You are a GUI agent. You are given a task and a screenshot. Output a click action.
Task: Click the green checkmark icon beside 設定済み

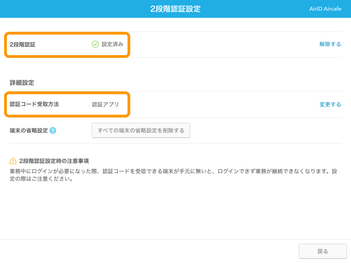[95, 45]
